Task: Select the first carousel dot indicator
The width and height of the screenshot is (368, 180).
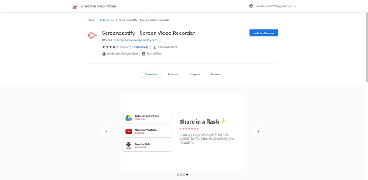Action: [178, 175]
